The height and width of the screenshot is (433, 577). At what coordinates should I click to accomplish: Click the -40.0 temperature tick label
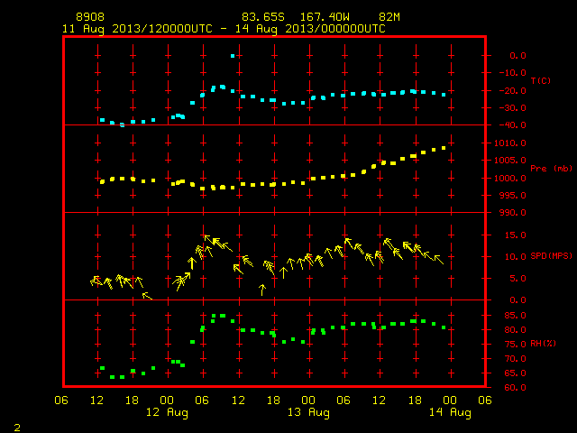512,125
